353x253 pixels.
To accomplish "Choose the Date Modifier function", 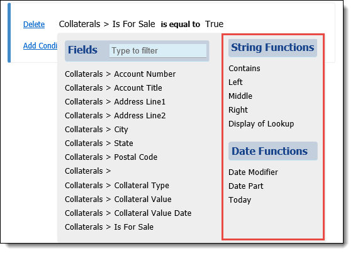I will tap(253, 172).
